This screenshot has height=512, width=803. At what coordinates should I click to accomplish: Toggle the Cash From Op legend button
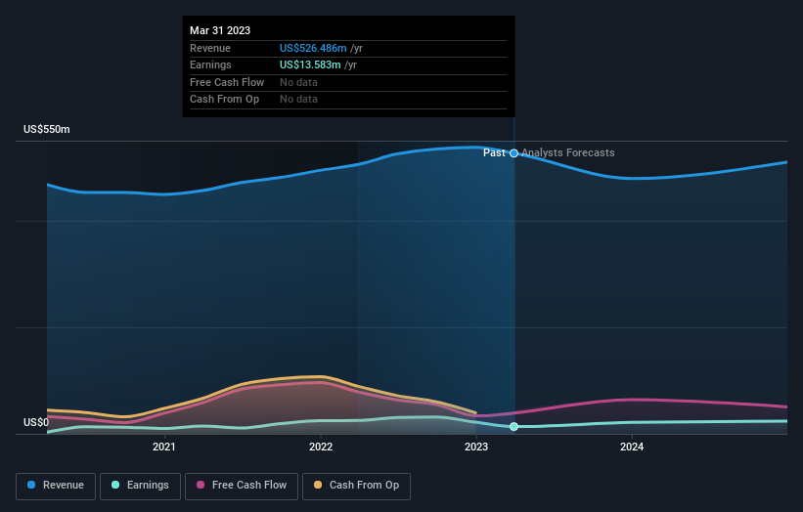coord(356,486)
